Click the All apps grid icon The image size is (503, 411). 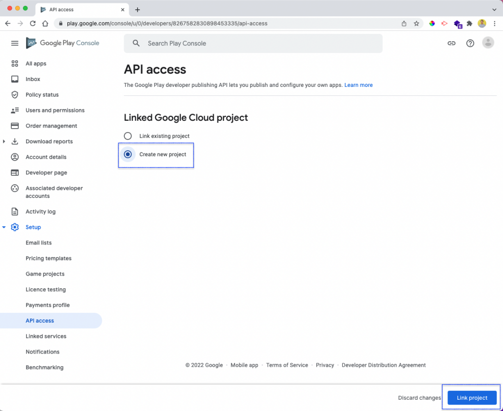click(x=15, y=63)
